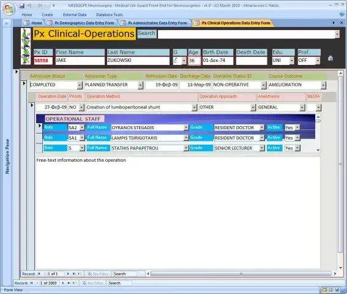The image size is (347, 294).
Task: Open Operation Approach dropdown showing OTHER
Action: coord(253,107)
